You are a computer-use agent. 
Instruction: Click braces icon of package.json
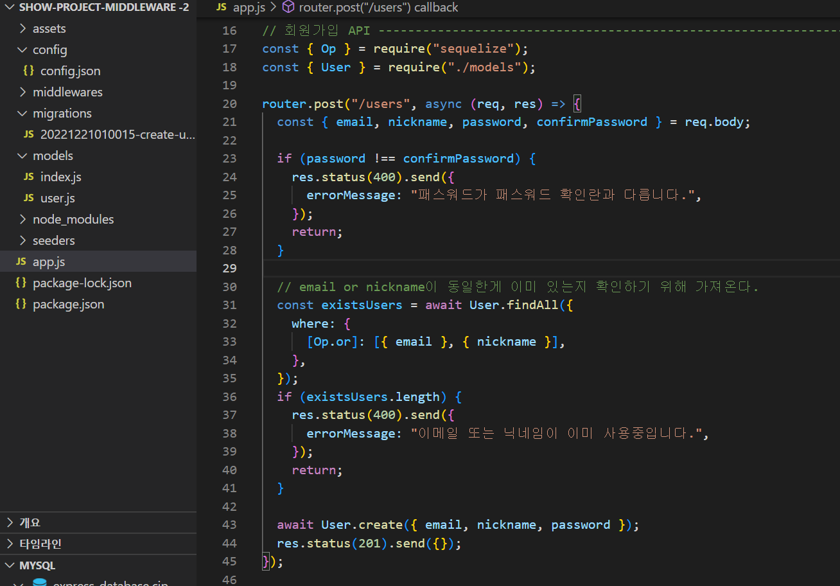(21, 304)
